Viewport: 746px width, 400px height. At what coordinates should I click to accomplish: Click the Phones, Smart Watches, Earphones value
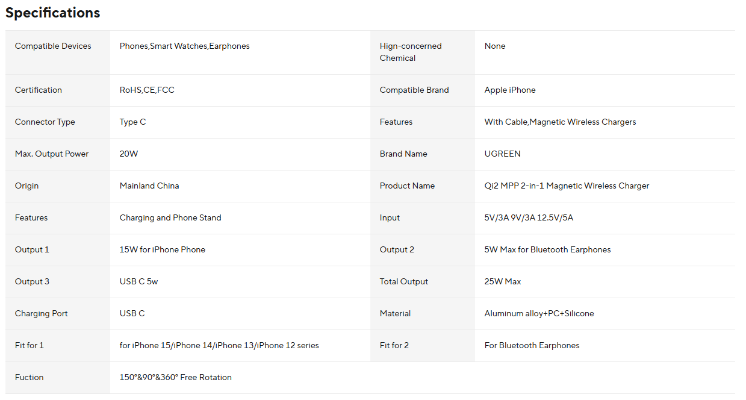tap(184, 46)
